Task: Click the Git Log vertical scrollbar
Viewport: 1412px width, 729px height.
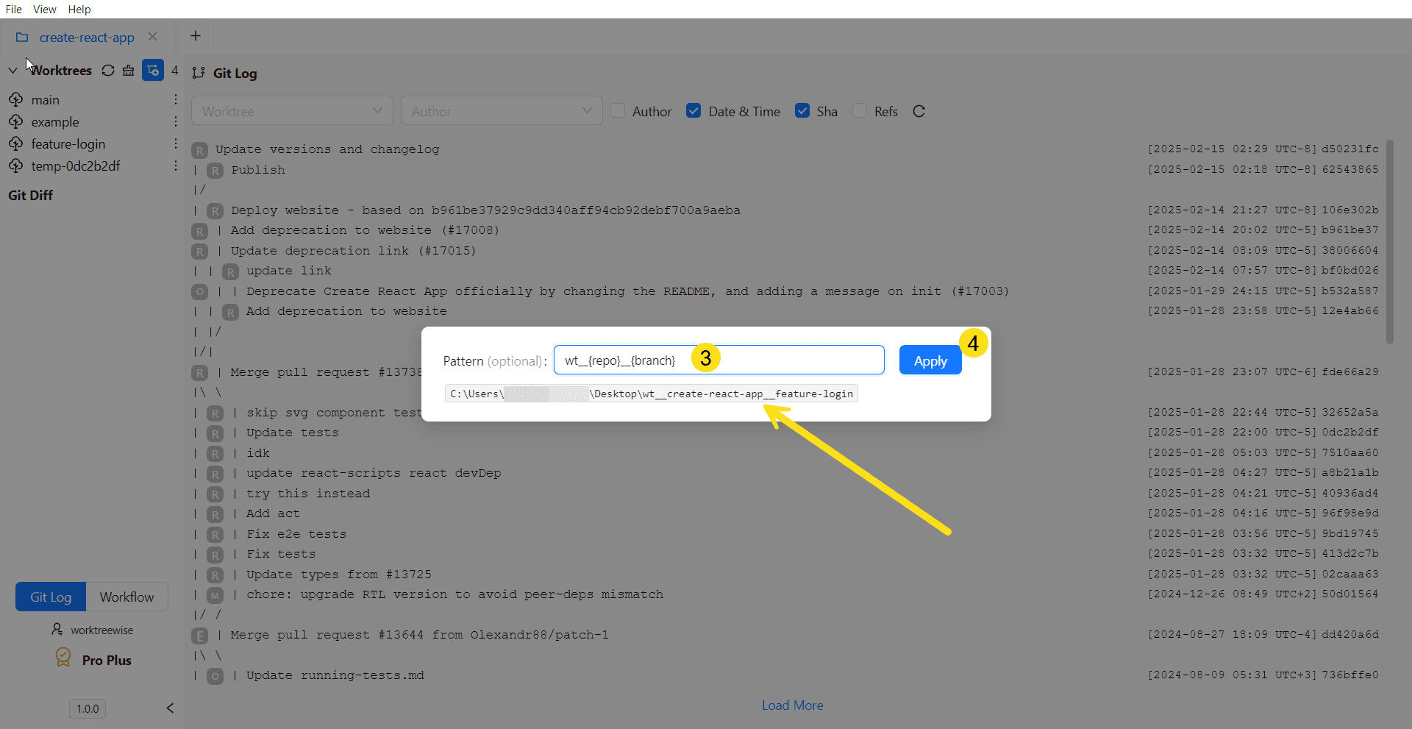Action: click(1389, 243)
